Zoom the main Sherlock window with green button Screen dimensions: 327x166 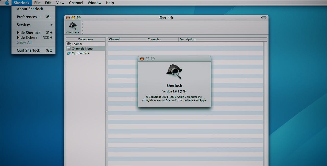79,18
